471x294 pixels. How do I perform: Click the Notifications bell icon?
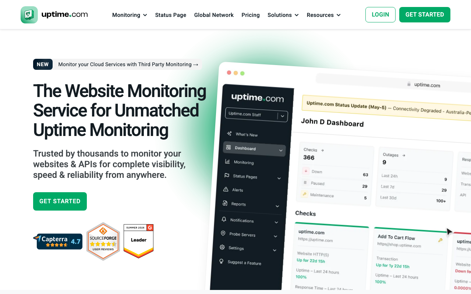pyautogui.click(x=224, y=219)
